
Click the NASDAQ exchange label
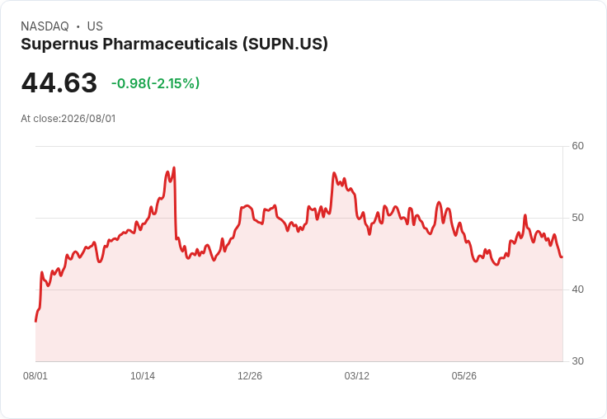pos(45,26)
